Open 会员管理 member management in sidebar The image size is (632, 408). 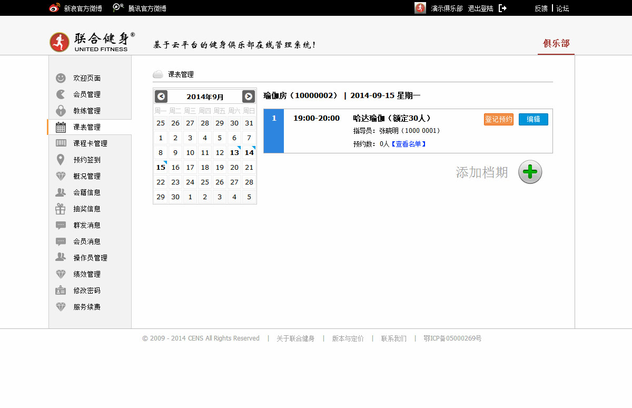[87, 94]
